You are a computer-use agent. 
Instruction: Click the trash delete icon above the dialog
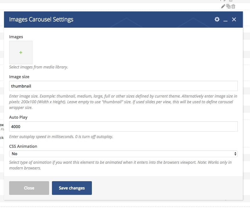tap(233, 6)
